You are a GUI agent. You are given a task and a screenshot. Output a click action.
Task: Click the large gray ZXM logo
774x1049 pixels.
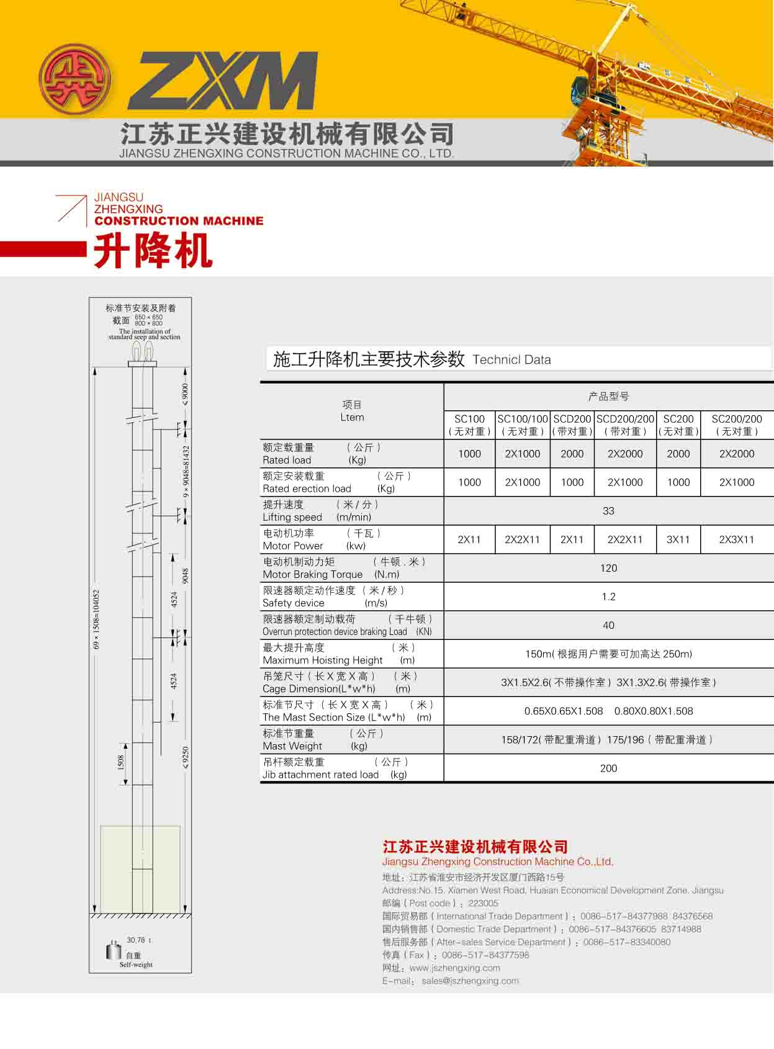223,81
